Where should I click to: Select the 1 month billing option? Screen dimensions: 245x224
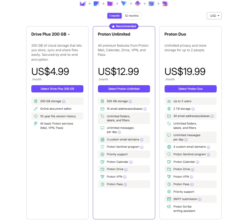pyautogui.click(x=114, y=16)
